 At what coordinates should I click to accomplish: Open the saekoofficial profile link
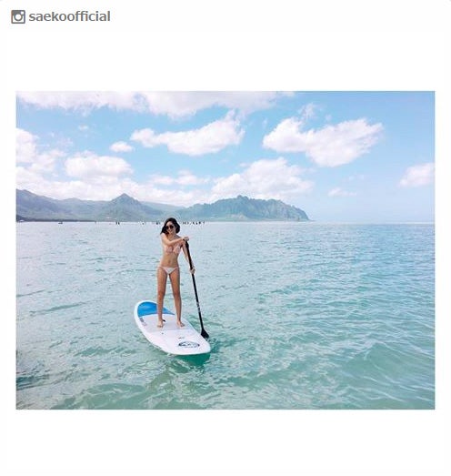[69, 16]
